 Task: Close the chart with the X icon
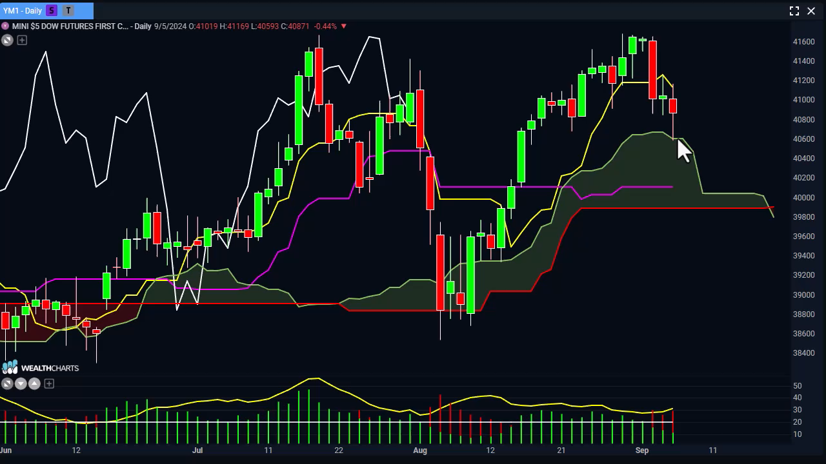coord(811,11)
